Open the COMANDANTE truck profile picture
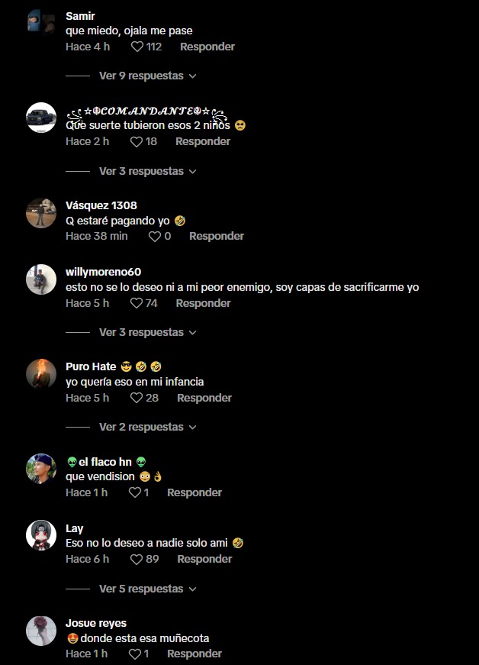Viewport: 479px width, 665px height. (x=41, y=118)
